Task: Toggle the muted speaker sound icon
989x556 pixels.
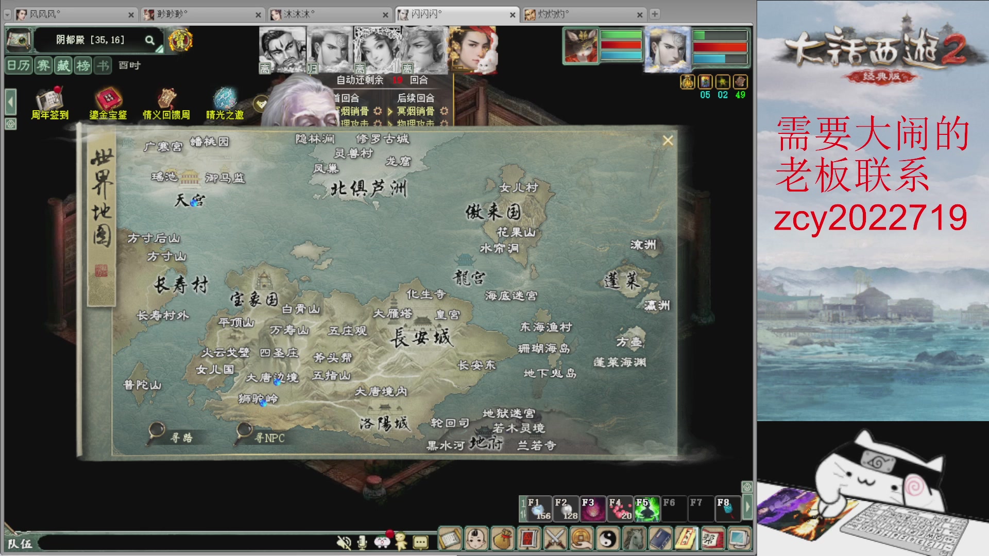Action: (344, 542)
